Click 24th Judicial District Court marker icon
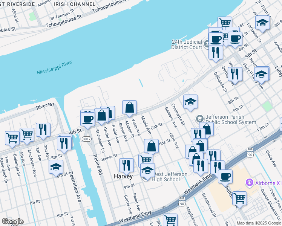The height and width of the screenshot is (226, 282). (x=206, y=43)
